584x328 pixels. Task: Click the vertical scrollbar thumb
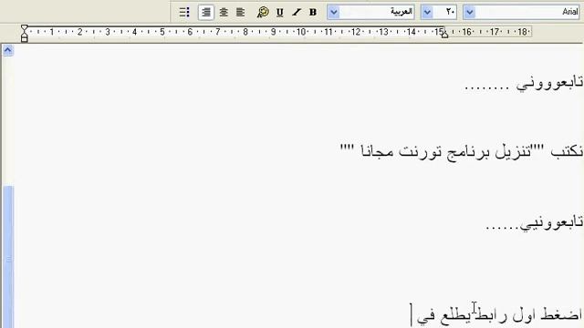8,257
